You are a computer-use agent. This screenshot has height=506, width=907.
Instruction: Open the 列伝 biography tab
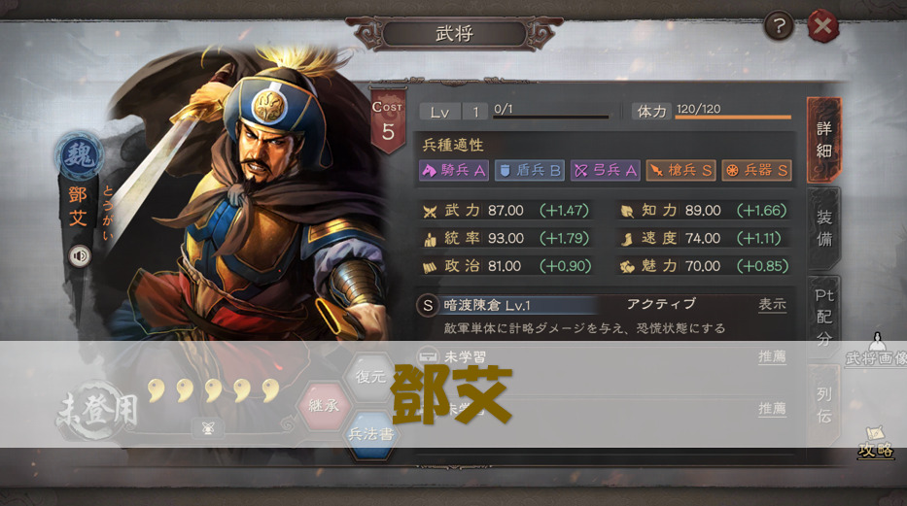pyautogui.click(x=823, y=404)
